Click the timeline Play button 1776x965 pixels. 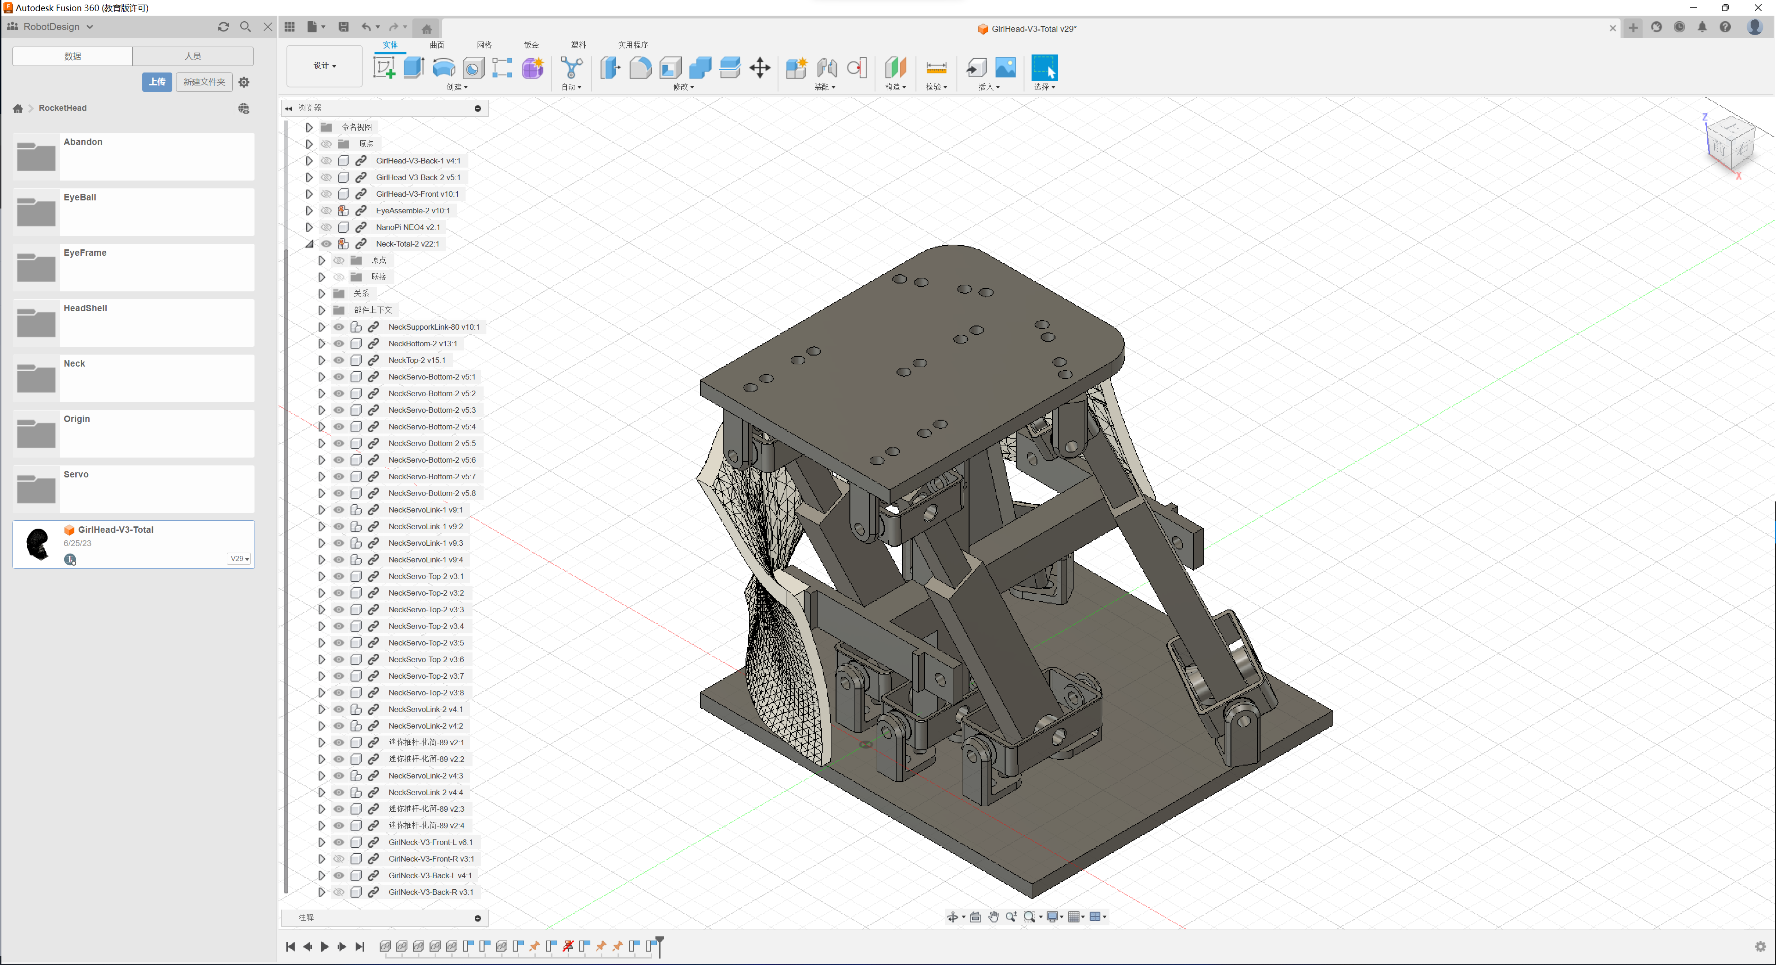325,947
